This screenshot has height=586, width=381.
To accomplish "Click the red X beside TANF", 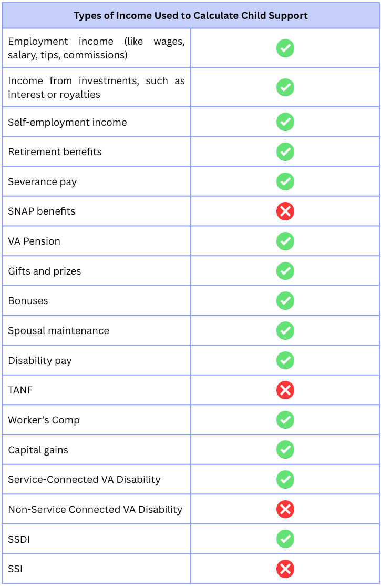I will point(285,390).
